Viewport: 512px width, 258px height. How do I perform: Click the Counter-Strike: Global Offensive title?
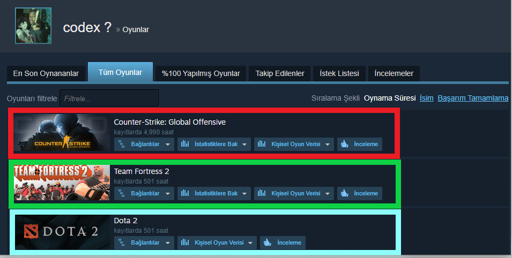pyautogui.click(x=170, y=122)
